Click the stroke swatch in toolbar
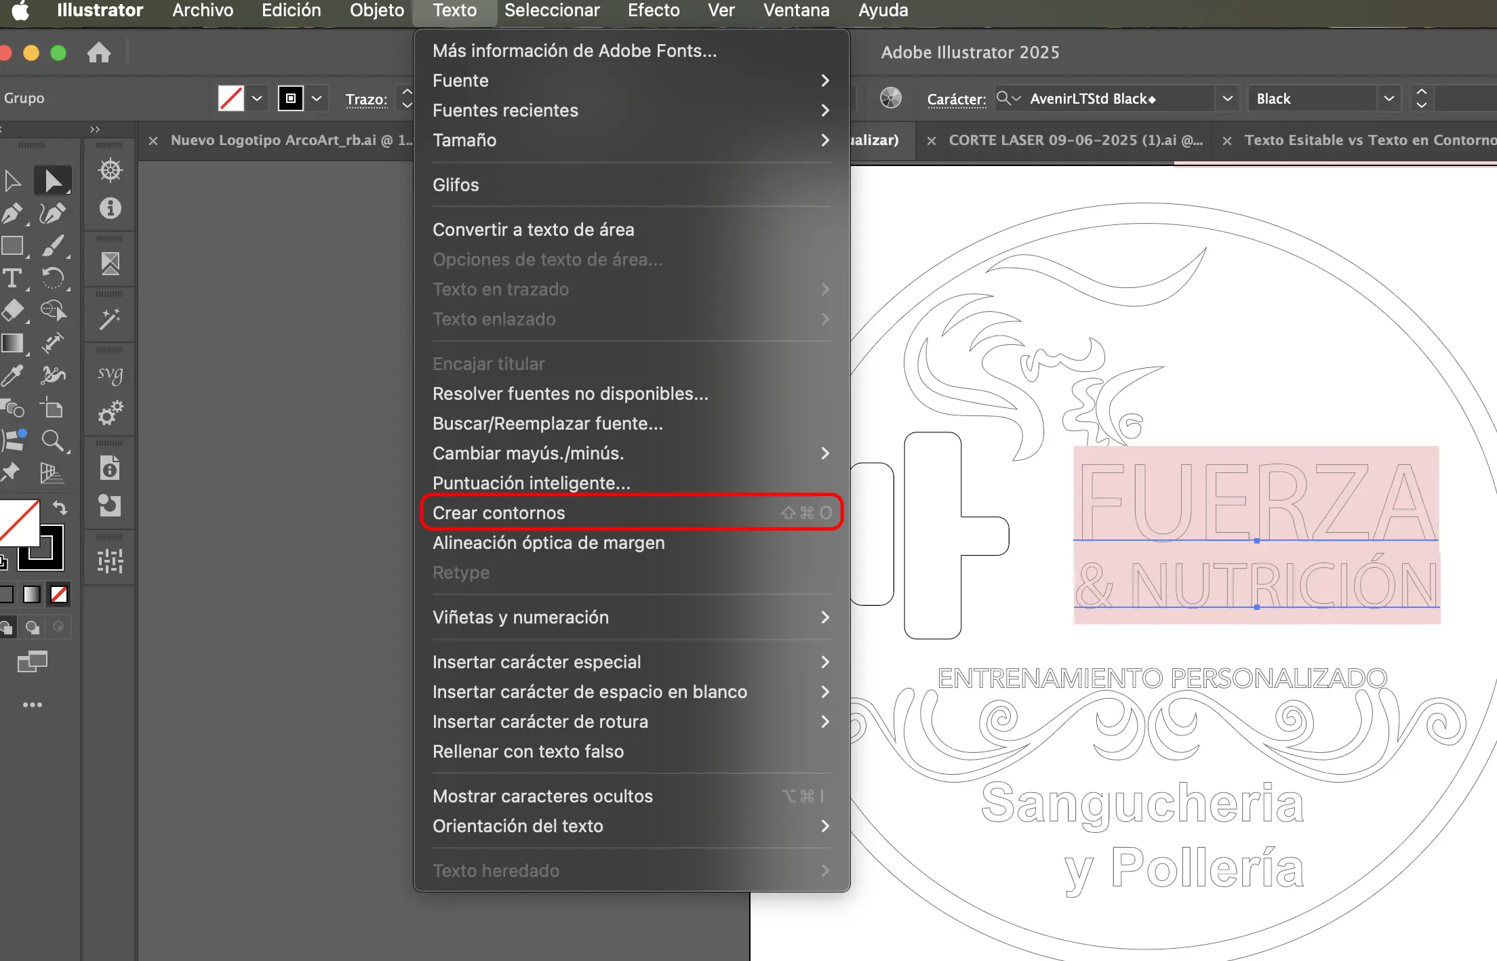1497x961 pixels. [42, 548]
